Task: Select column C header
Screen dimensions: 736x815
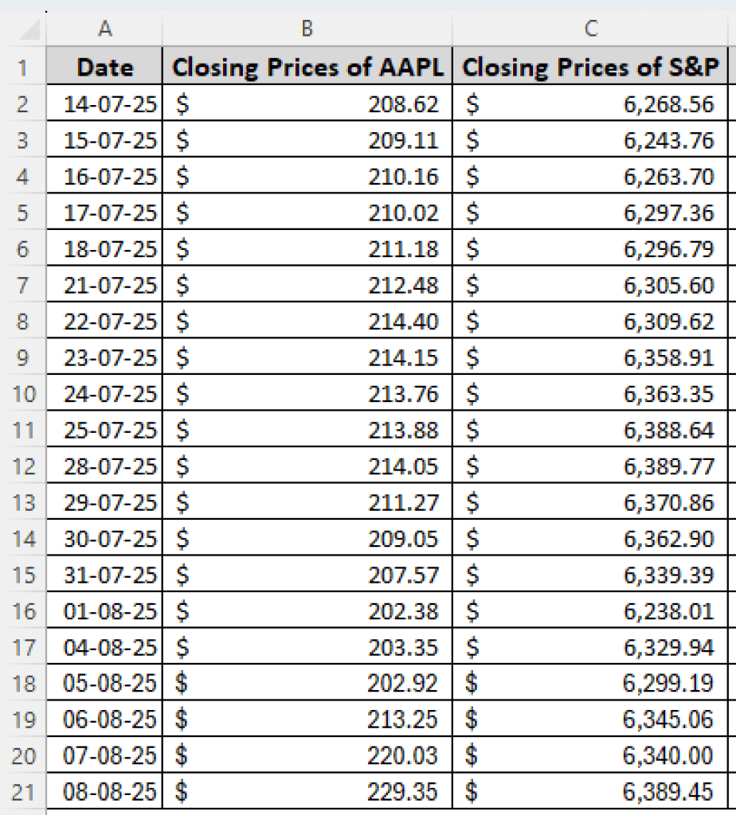Action: click(x=590, y=29)
